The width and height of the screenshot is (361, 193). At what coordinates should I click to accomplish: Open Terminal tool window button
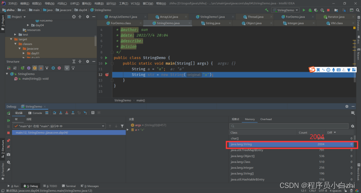(x=69, y=186)
